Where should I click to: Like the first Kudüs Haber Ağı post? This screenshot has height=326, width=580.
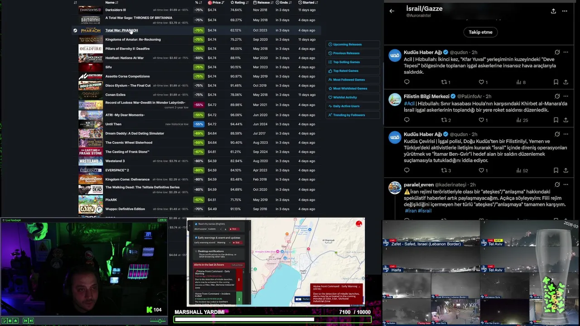pos(483,82)
